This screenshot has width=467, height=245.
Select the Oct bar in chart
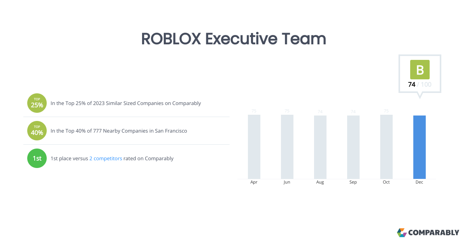[x=386, y=147]
